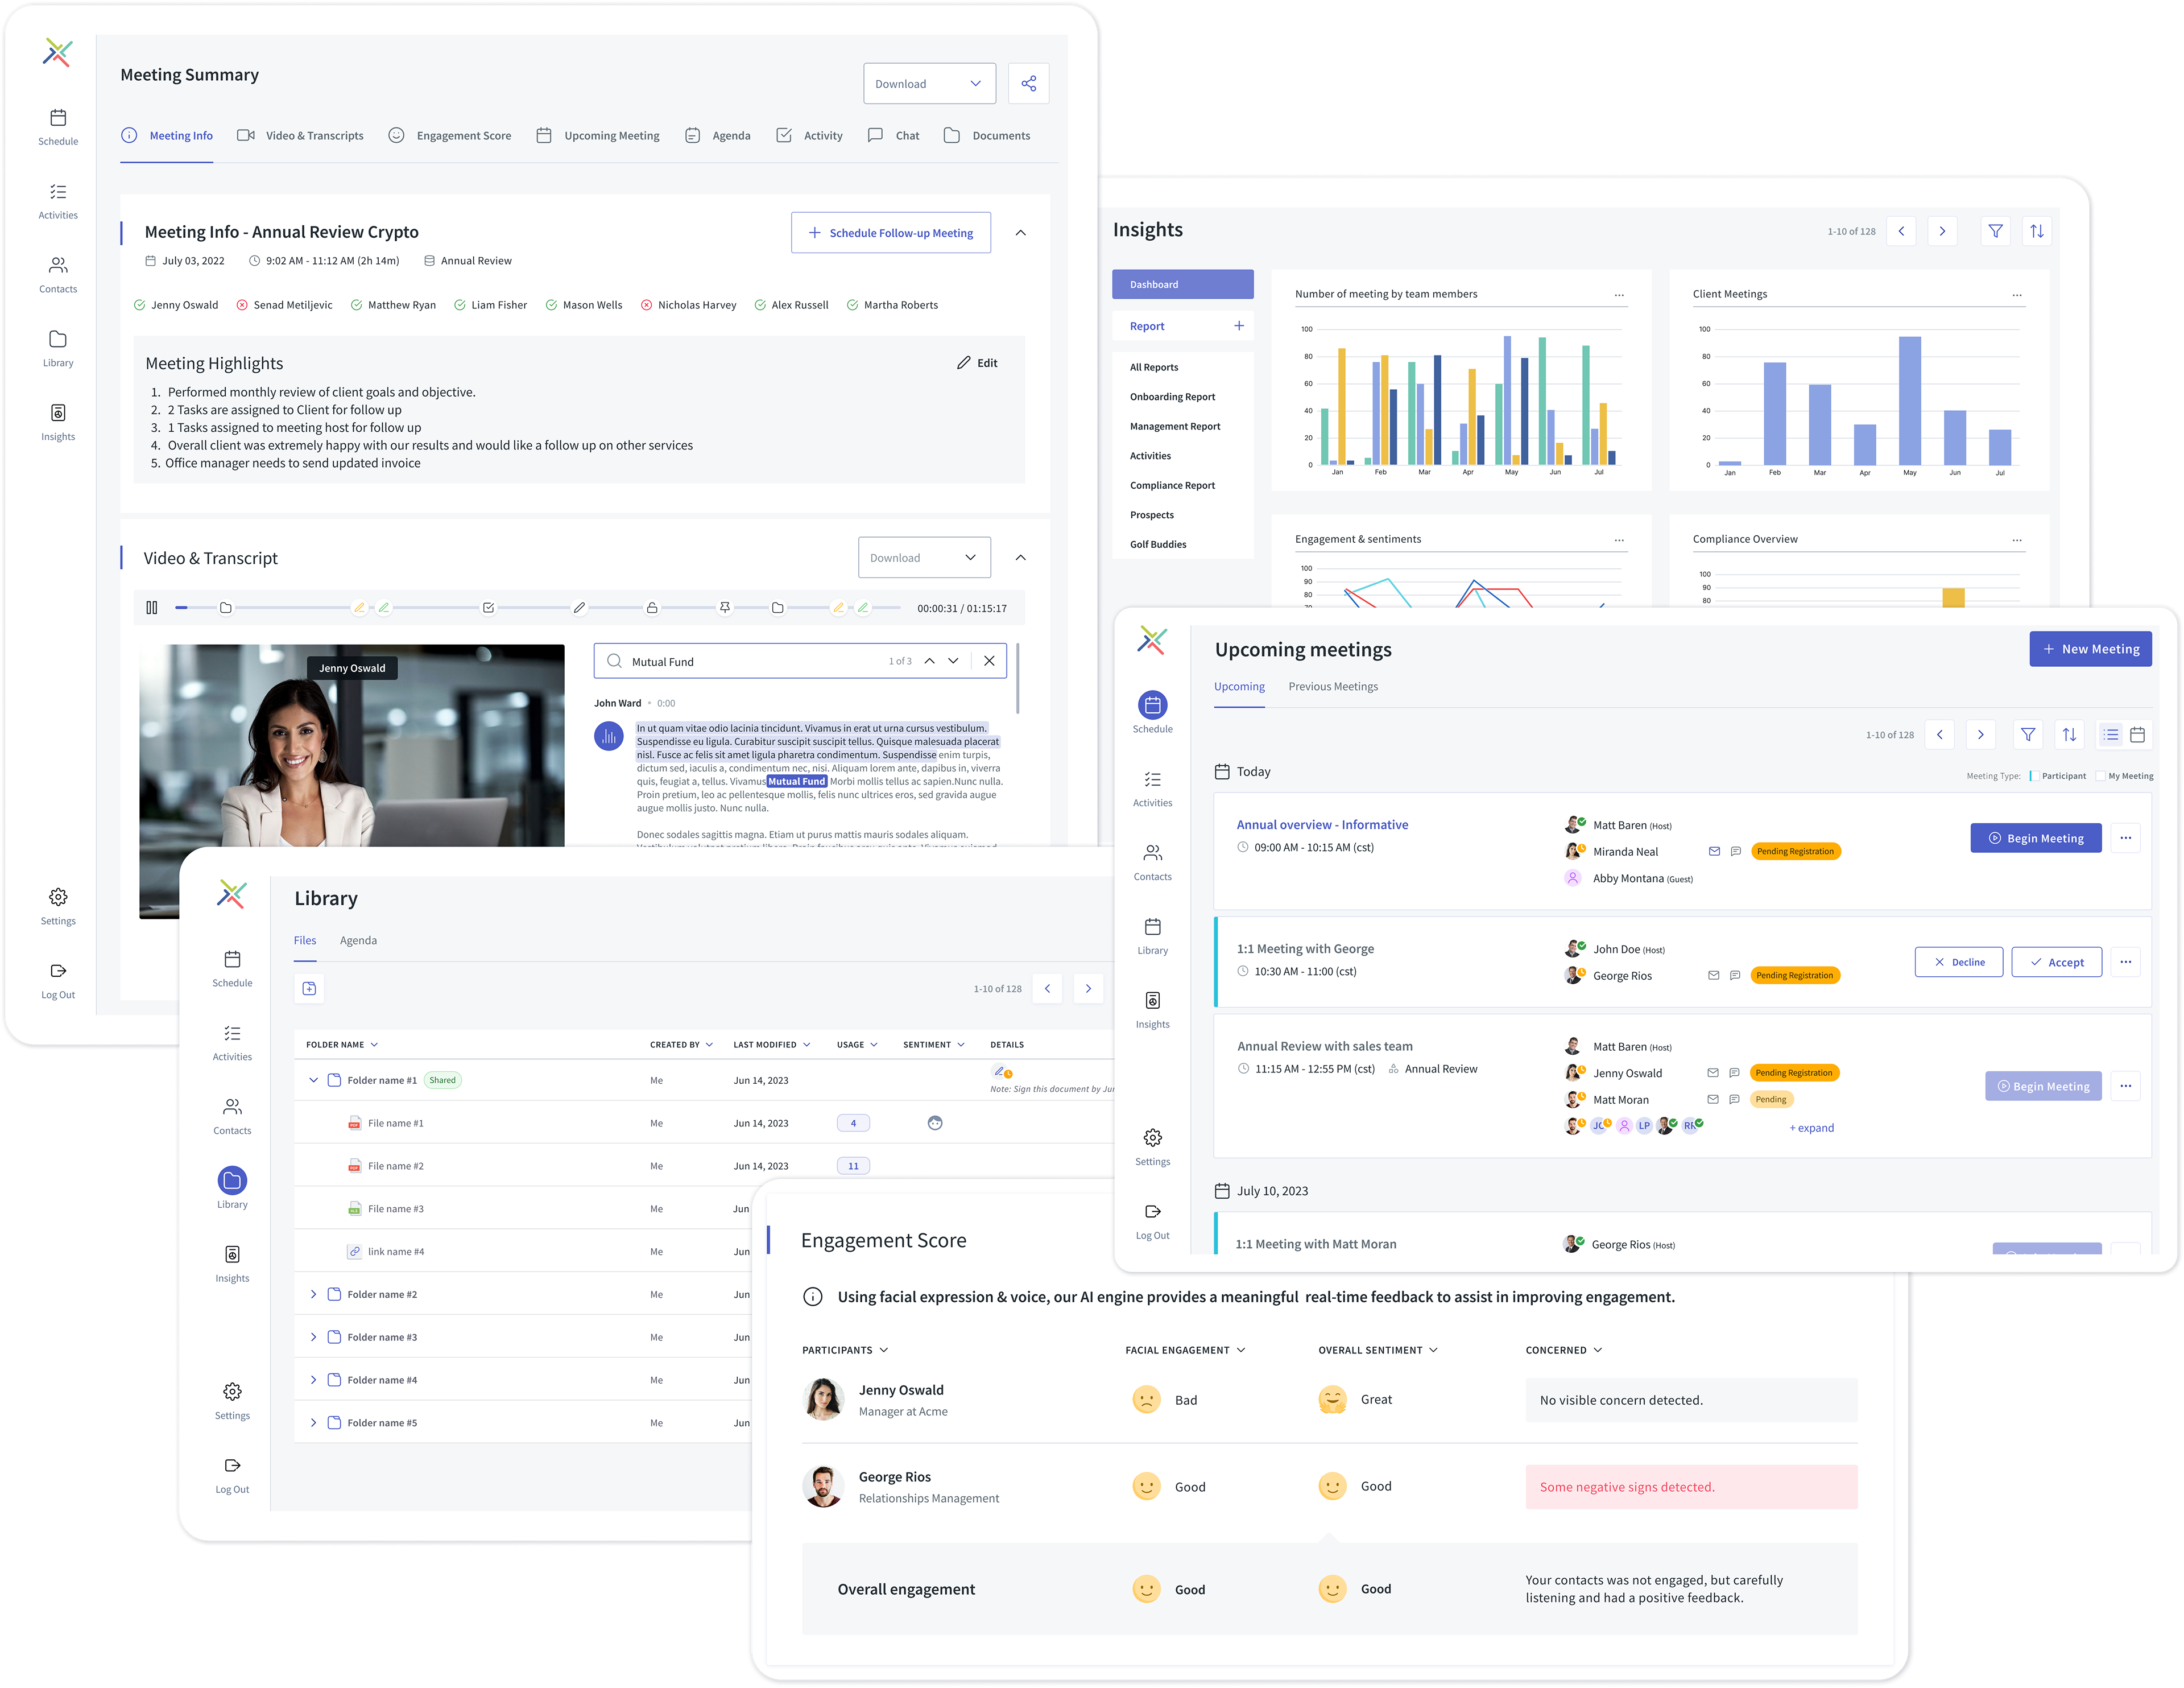Collapse the Video & Transcript section
Image resolution: width=2184 pixels, height=1688 pixels.
(x=1020, y=558)
